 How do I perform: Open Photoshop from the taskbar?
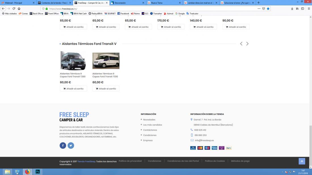point(38,172)
